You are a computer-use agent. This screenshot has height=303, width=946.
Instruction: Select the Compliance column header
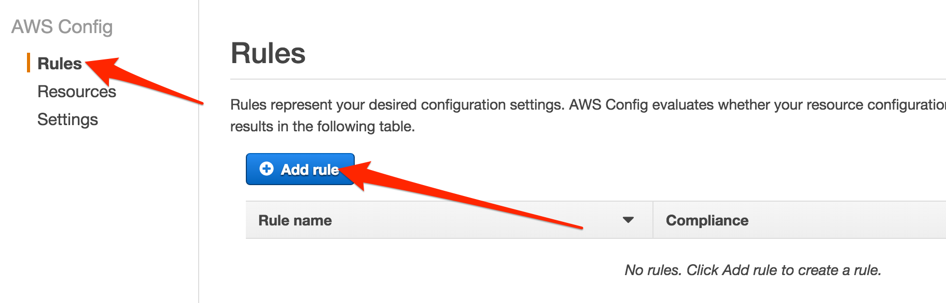[707, 220]
